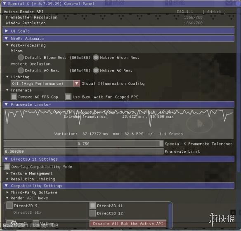
Task: Expand Resolution Limiting node
Action: tap(7, 179)
